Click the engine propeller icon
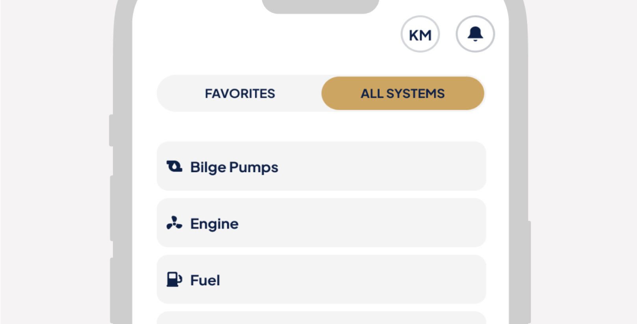This screenshot has height=324, width=637. click(174, 223)
